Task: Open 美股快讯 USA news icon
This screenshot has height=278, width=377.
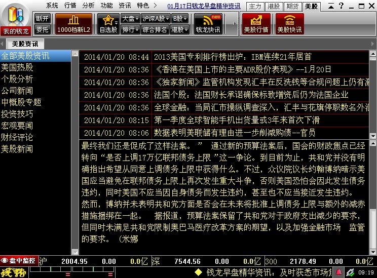Action: (x=289, y=24)
